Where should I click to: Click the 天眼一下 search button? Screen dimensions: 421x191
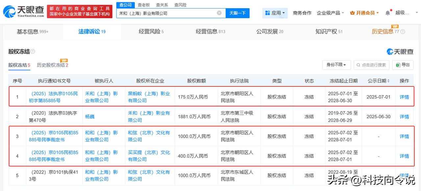click(237, 13)
